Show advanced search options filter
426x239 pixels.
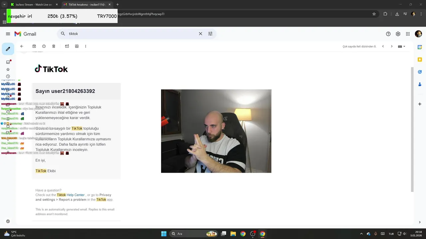point(210,34)
